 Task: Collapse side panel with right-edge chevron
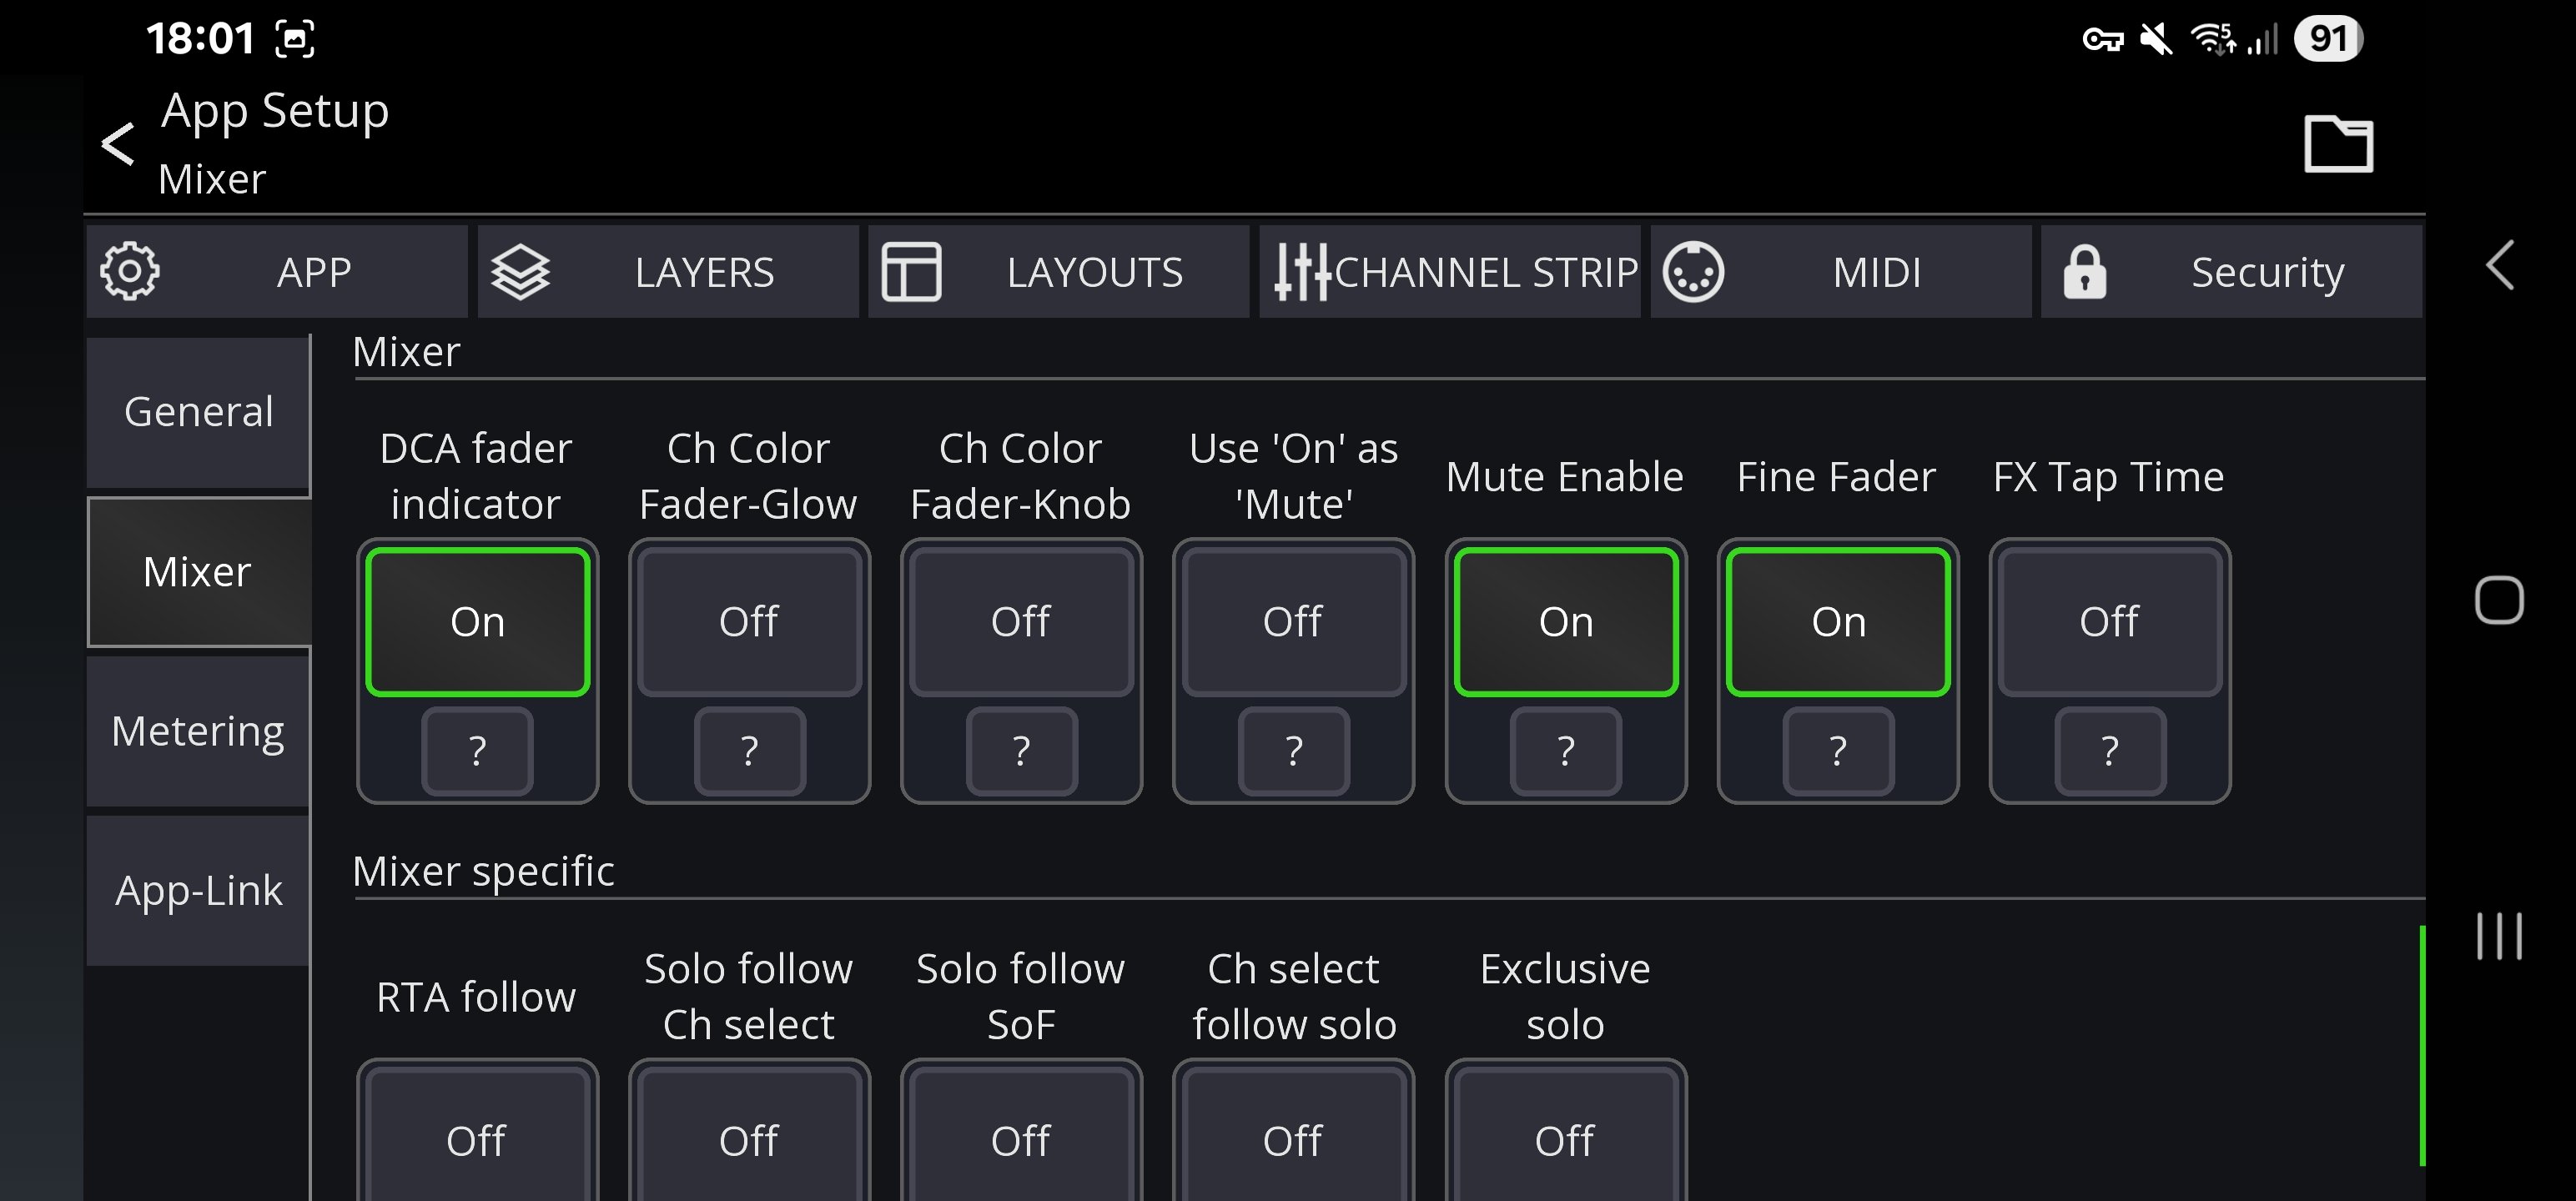2500,266
